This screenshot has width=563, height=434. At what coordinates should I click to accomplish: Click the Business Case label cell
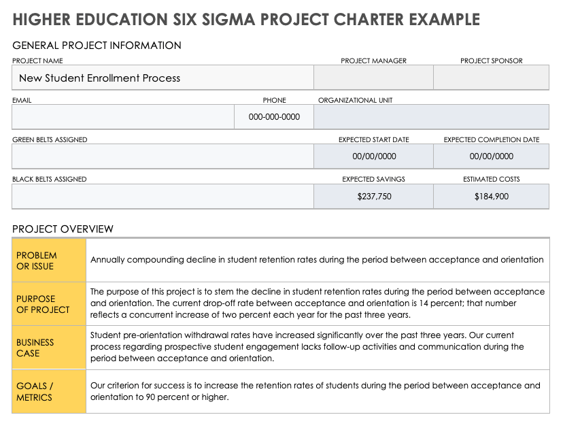point(49,348)
